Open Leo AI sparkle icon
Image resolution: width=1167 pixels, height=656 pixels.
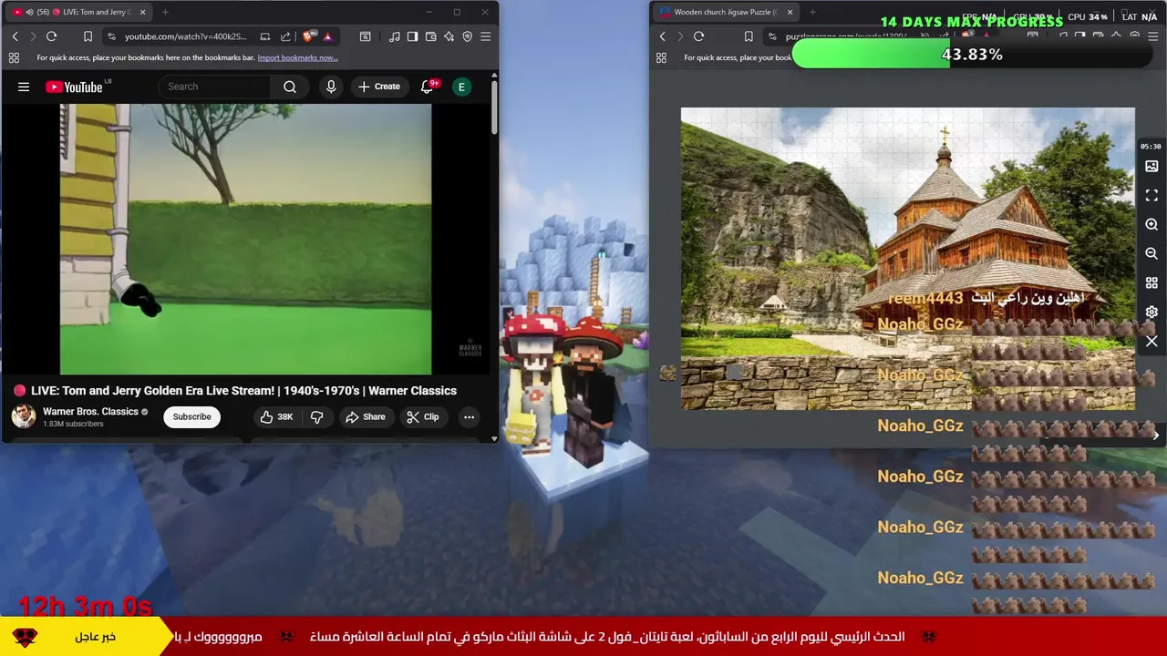pyautogui.click(x=449, y=36)
